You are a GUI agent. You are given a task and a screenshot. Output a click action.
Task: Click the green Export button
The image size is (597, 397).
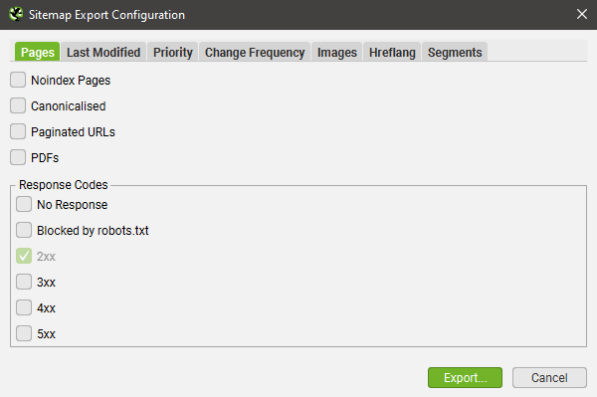click(465, 377)
